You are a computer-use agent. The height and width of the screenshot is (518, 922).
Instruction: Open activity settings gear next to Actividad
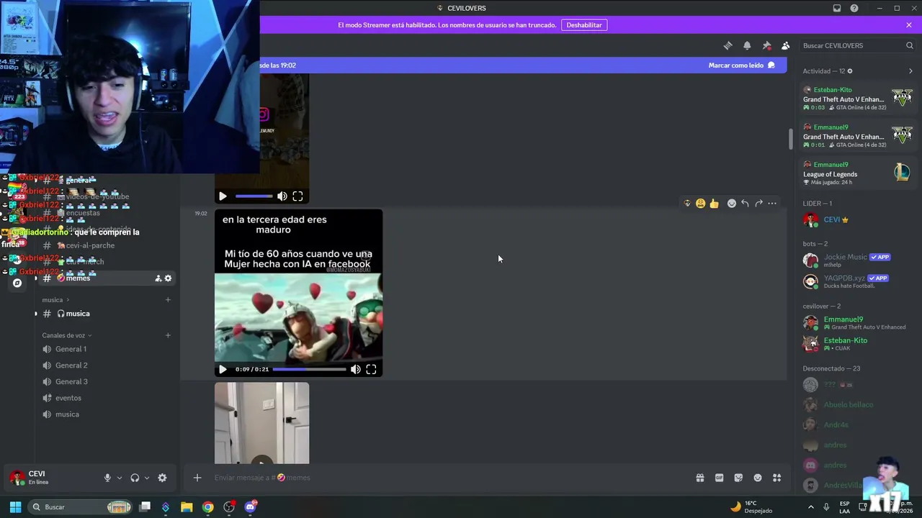tap(850, 71)
